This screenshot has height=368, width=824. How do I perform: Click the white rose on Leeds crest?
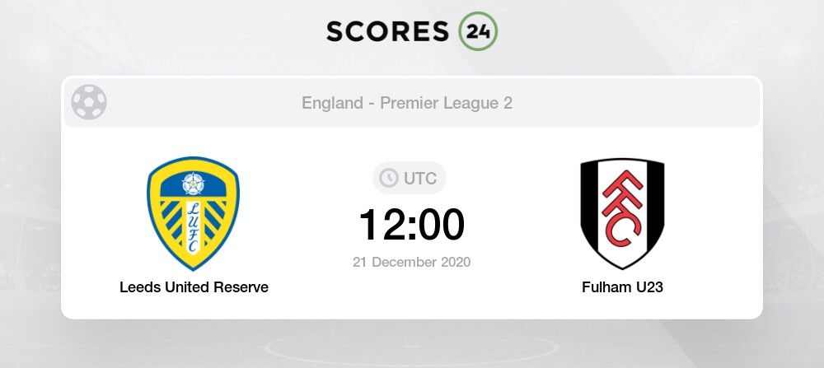click(193, 184)
